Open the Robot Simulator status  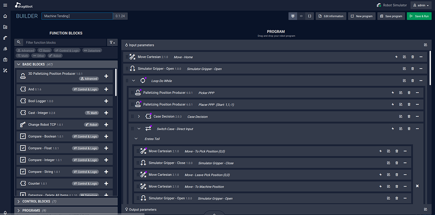(391, 5)
